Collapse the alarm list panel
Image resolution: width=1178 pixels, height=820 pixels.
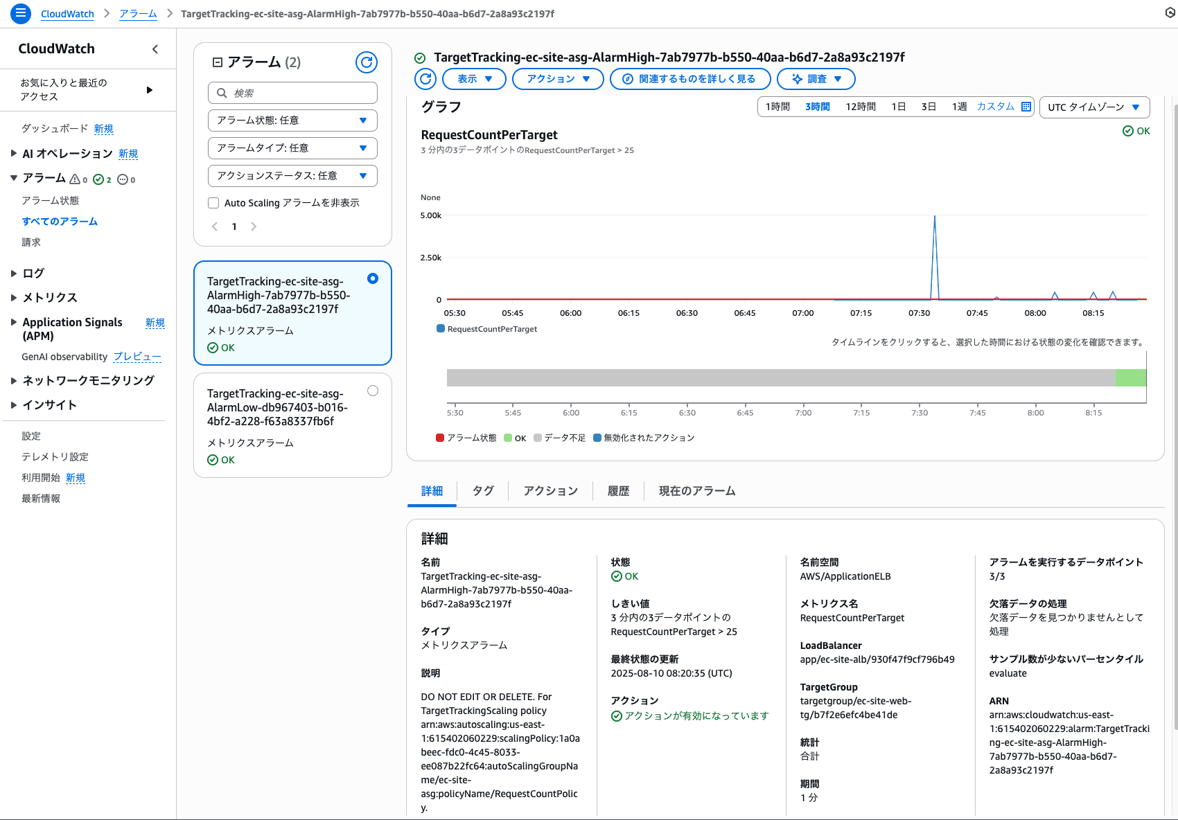click(x=217, y=62)
